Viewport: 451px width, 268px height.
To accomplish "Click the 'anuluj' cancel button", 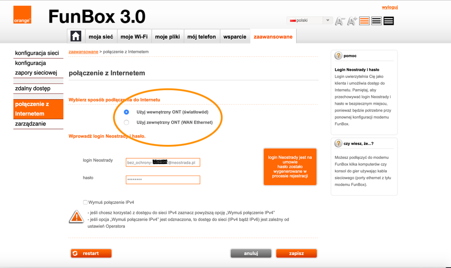I will tap(251, 253).
